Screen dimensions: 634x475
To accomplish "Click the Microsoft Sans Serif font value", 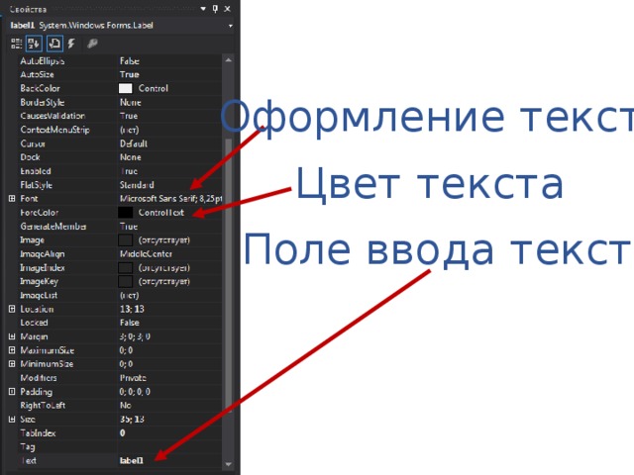I will click(170, 199).
